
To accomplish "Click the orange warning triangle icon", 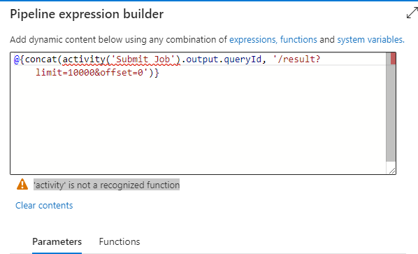I will 22,184.
